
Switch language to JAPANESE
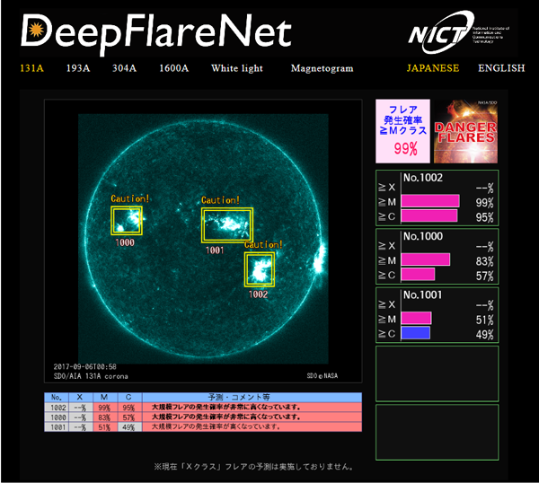433,68
